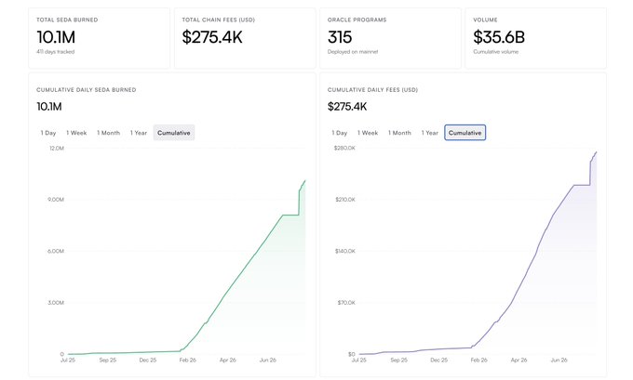
Task: Select Cumulative view on SEDA Burned chart
Action: coord(173,133)
